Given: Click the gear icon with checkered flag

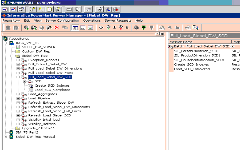Looking at the screenshot, I should click(x=136, y=27).
